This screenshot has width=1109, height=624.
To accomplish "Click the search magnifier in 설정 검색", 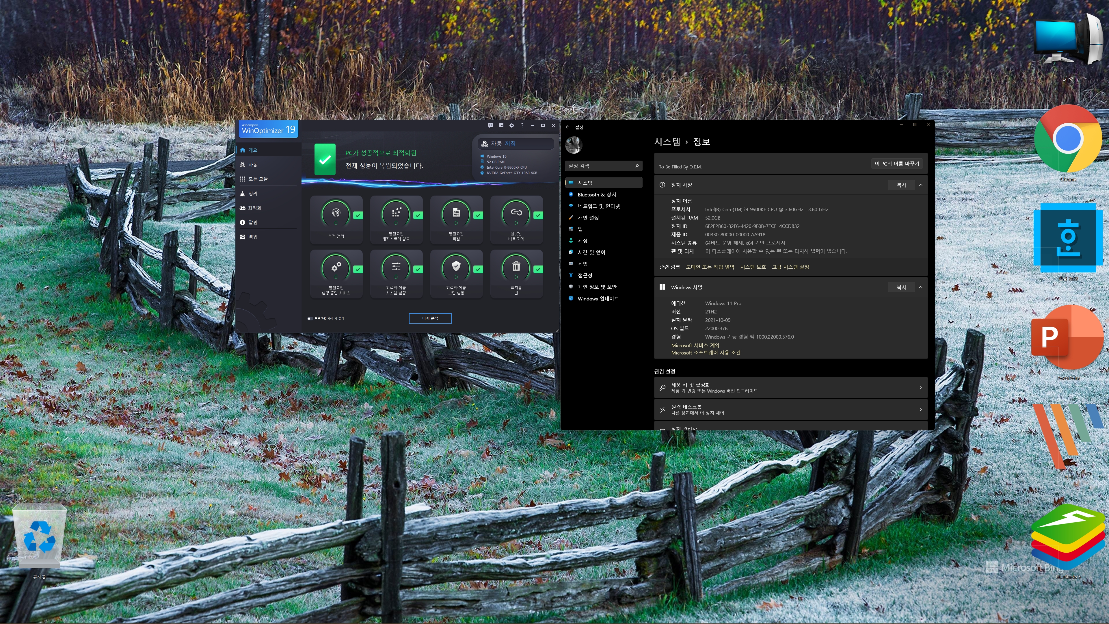I will [637, 166].
